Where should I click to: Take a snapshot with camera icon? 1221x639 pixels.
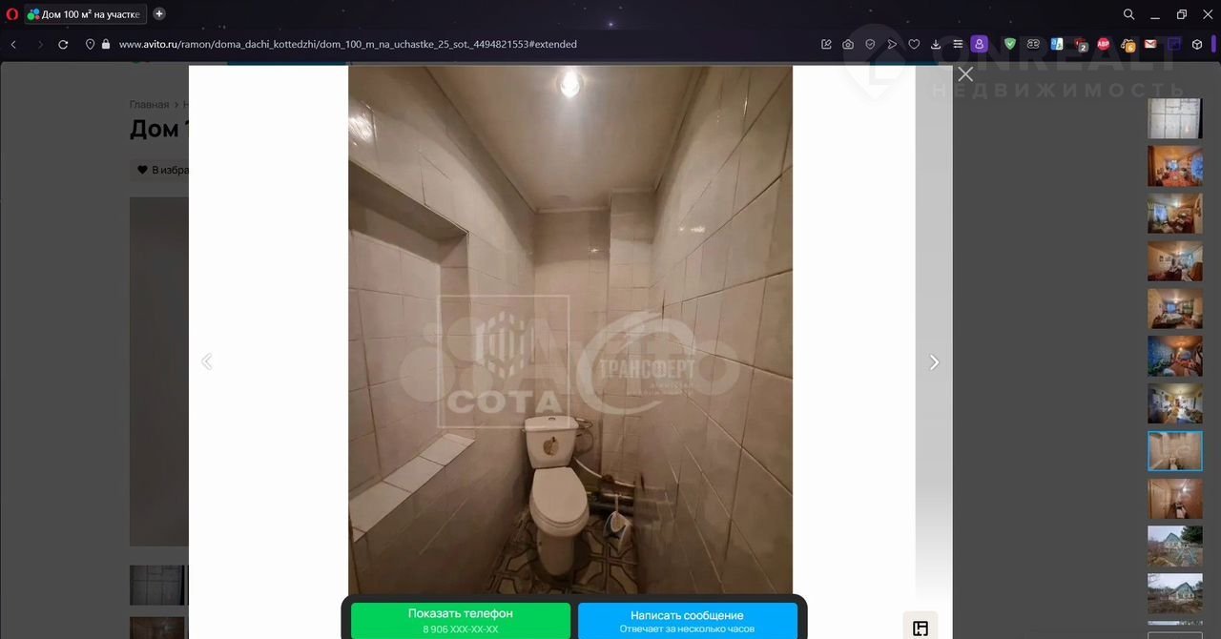click(848, 44)
